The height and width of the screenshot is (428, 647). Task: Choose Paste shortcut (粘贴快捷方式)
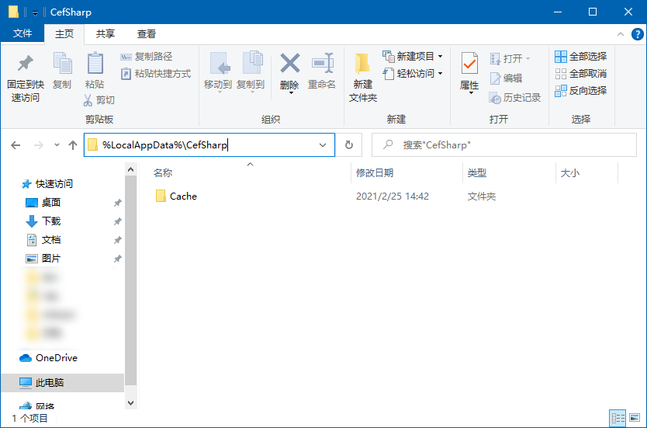click(x=156, y=74)
